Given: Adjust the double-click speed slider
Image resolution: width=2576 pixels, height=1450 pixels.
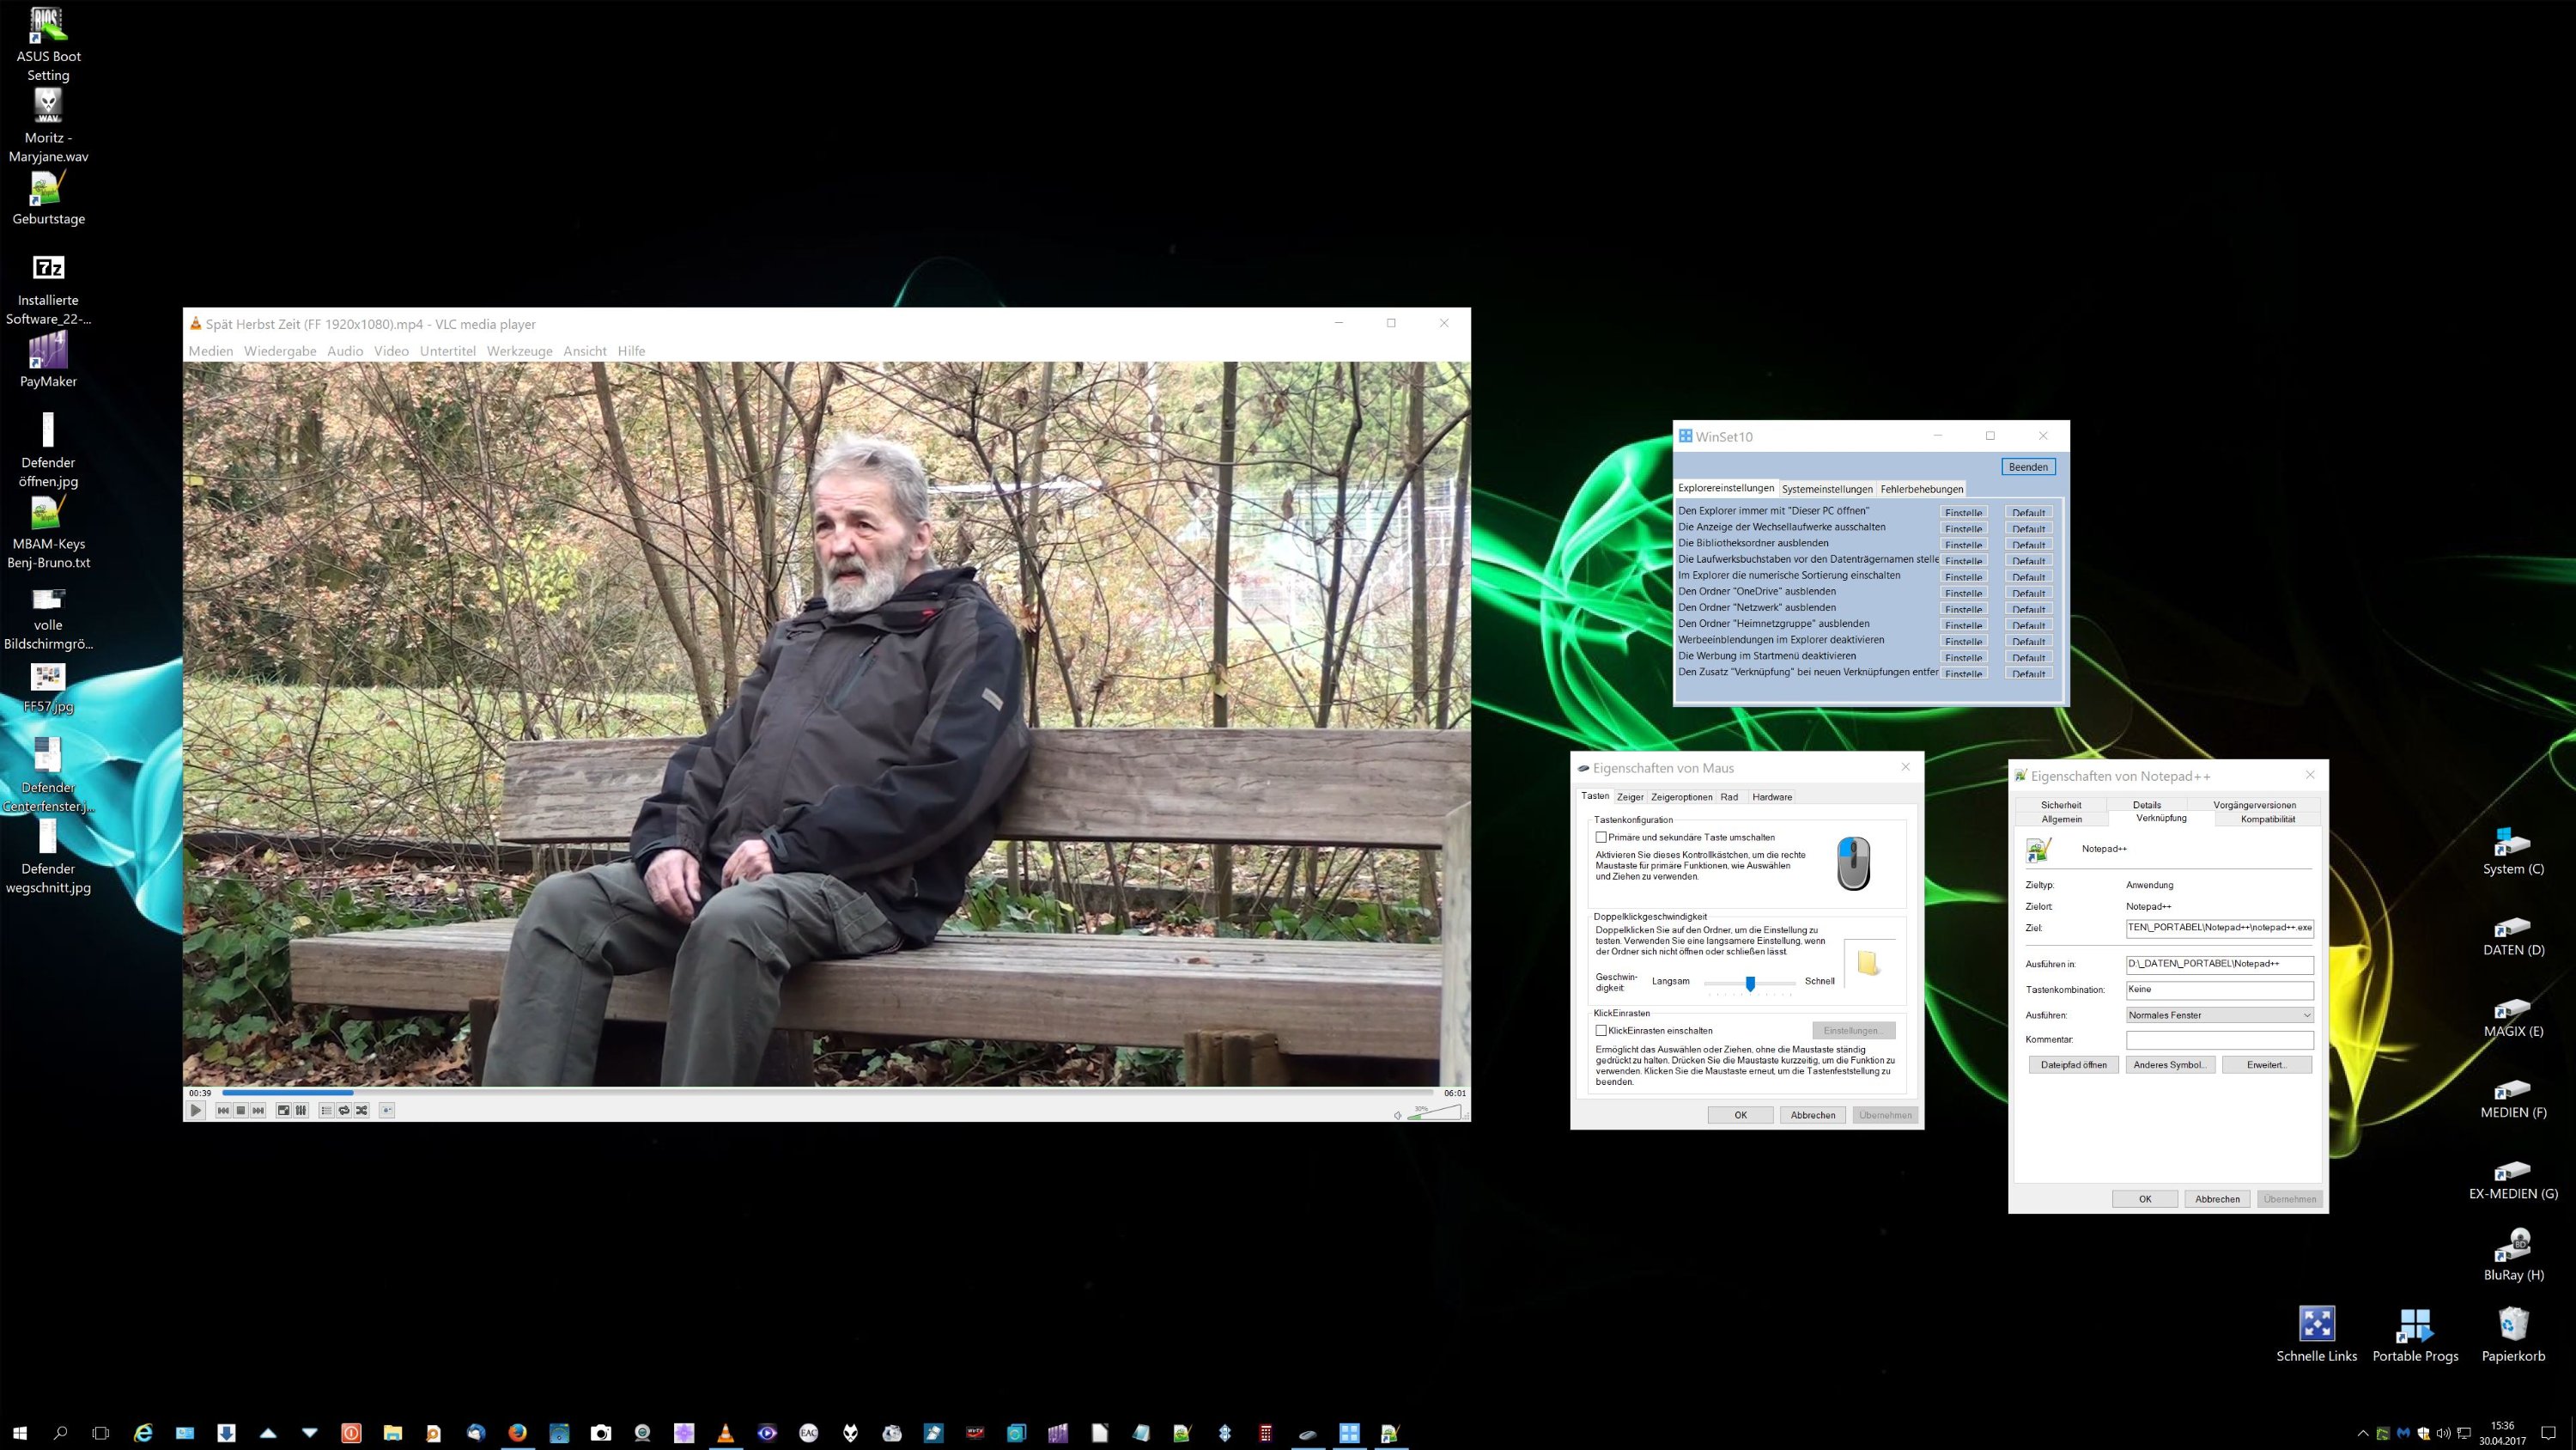Looking at the screenshot, I should pos(1750,983).
